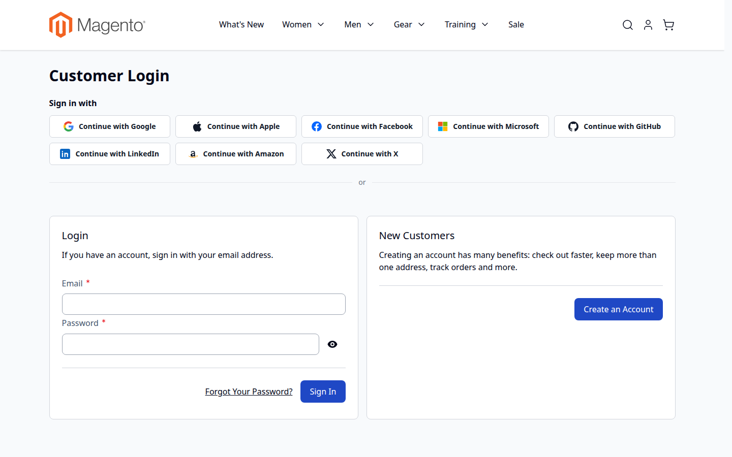Click the Sign In button
732x457 pixels.
point(323,391)
